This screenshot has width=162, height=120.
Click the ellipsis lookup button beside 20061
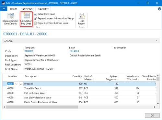coord(21,84)
